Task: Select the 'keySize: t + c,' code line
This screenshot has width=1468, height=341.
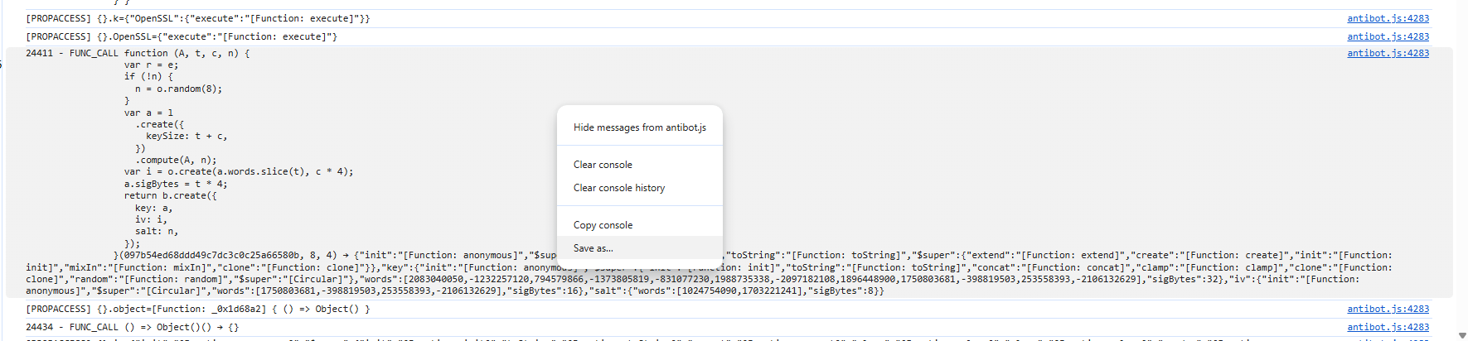Action: click(x=187, y=137)
